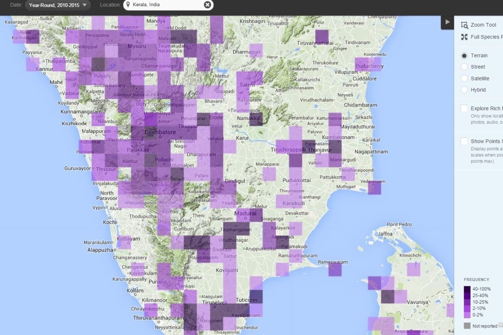The width and height of the screenshot is (503, 335).
Task: Click the Tuticorin label on the map
Action: (247, 300)
